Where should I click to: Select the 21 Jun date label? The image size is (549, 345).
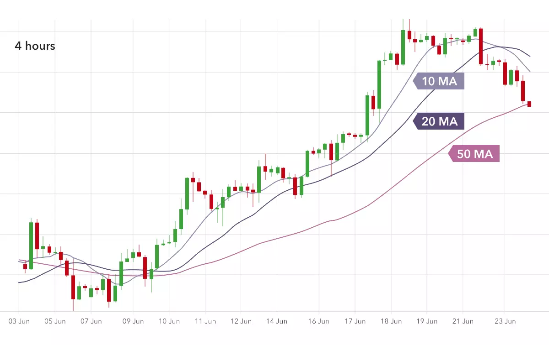click(x=463, y=321)
